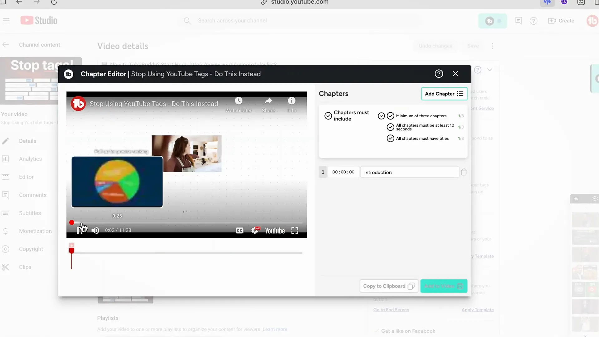Click the Add Chapter button

tap(444, 94)
